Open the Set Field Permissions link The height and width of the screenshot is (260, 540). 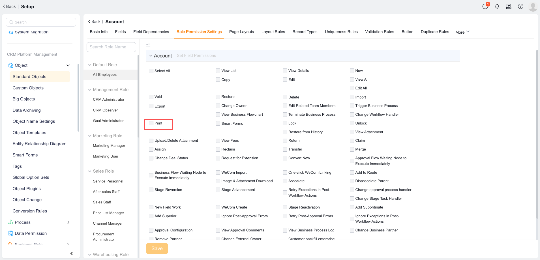(196, 56)
